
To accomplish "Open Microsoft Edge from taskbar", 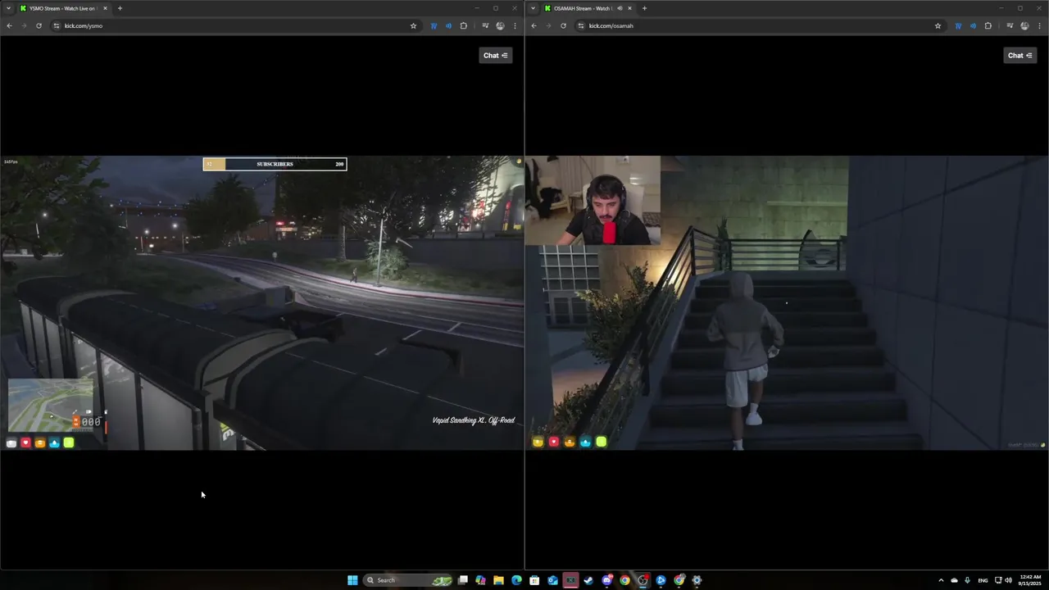I will (x=516, y=580).
